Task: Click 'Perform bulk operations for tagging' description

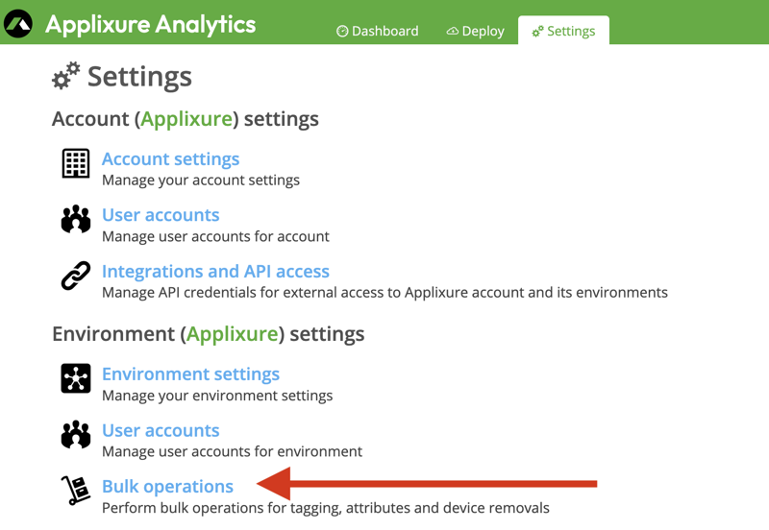Action: click(x=326, y=508)
